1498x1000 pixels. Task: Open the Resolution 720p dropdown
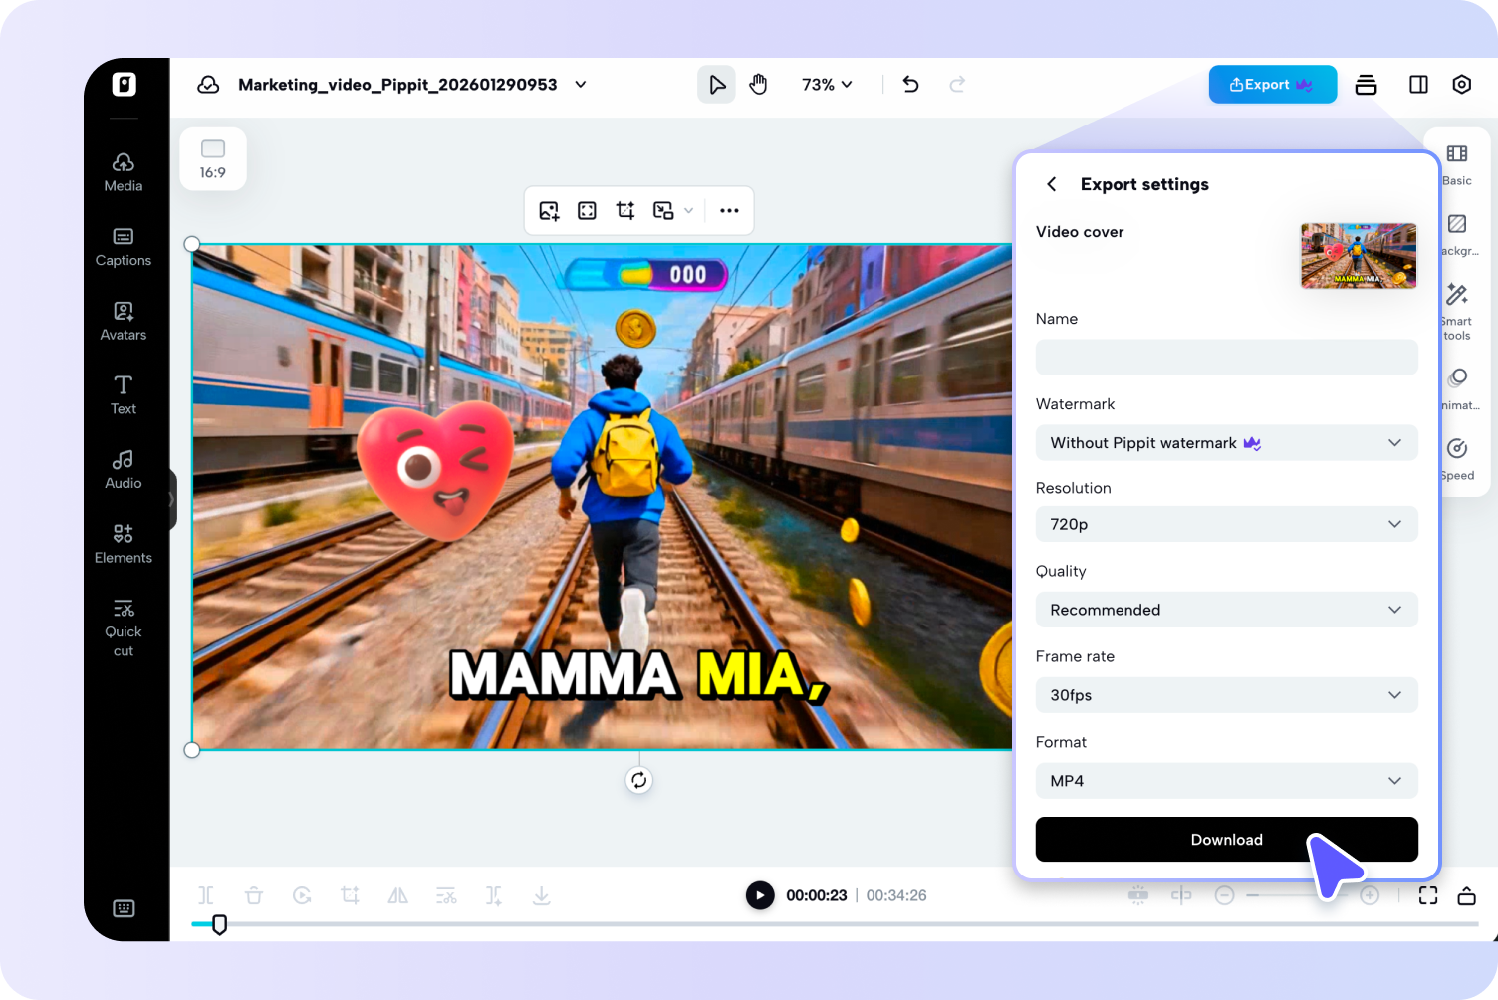click(1227, 524)
